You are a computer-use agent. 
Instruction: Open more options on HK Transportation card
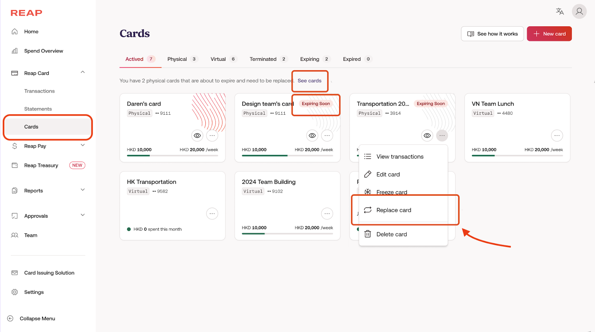pos(212,214)
